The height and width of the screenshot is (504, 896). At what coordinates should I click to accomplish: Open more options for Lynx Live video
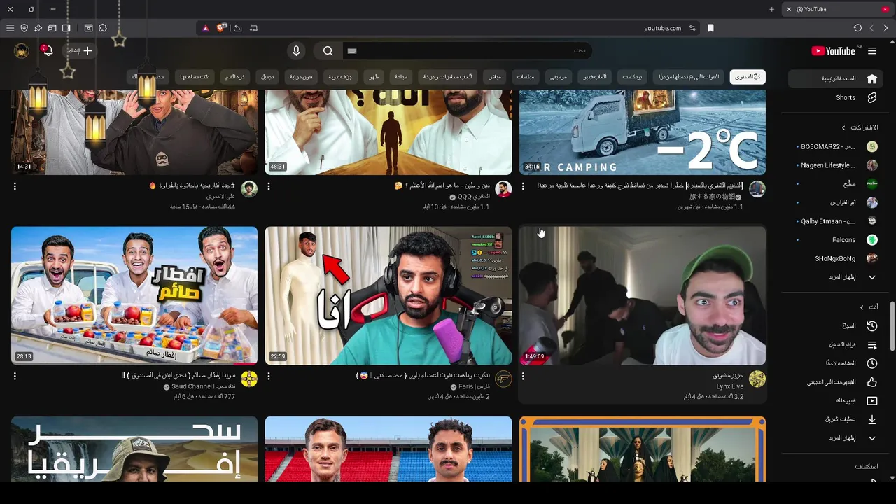tap(523, 376)
